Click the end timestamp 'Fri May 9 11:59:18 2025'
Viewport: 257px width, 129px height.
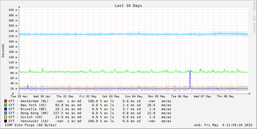tap(228, 125)
